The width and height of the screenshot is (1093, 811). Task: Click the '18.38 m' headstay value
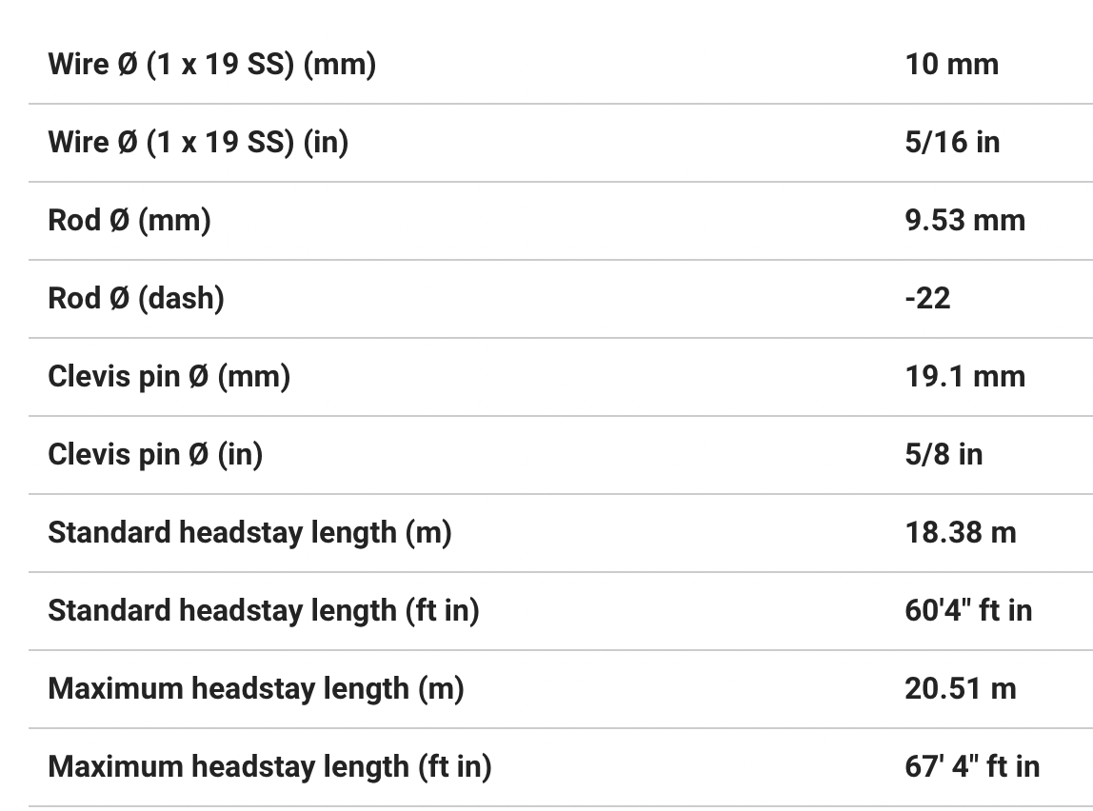(960, 533)
